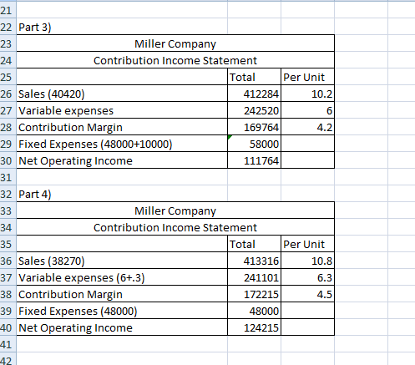Select the 'Total' header in row 25
415x365 pixels.
click(x=254, y=77)
